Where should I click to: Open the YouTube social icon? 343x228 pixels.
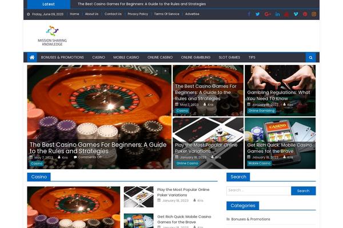[286, 14]
